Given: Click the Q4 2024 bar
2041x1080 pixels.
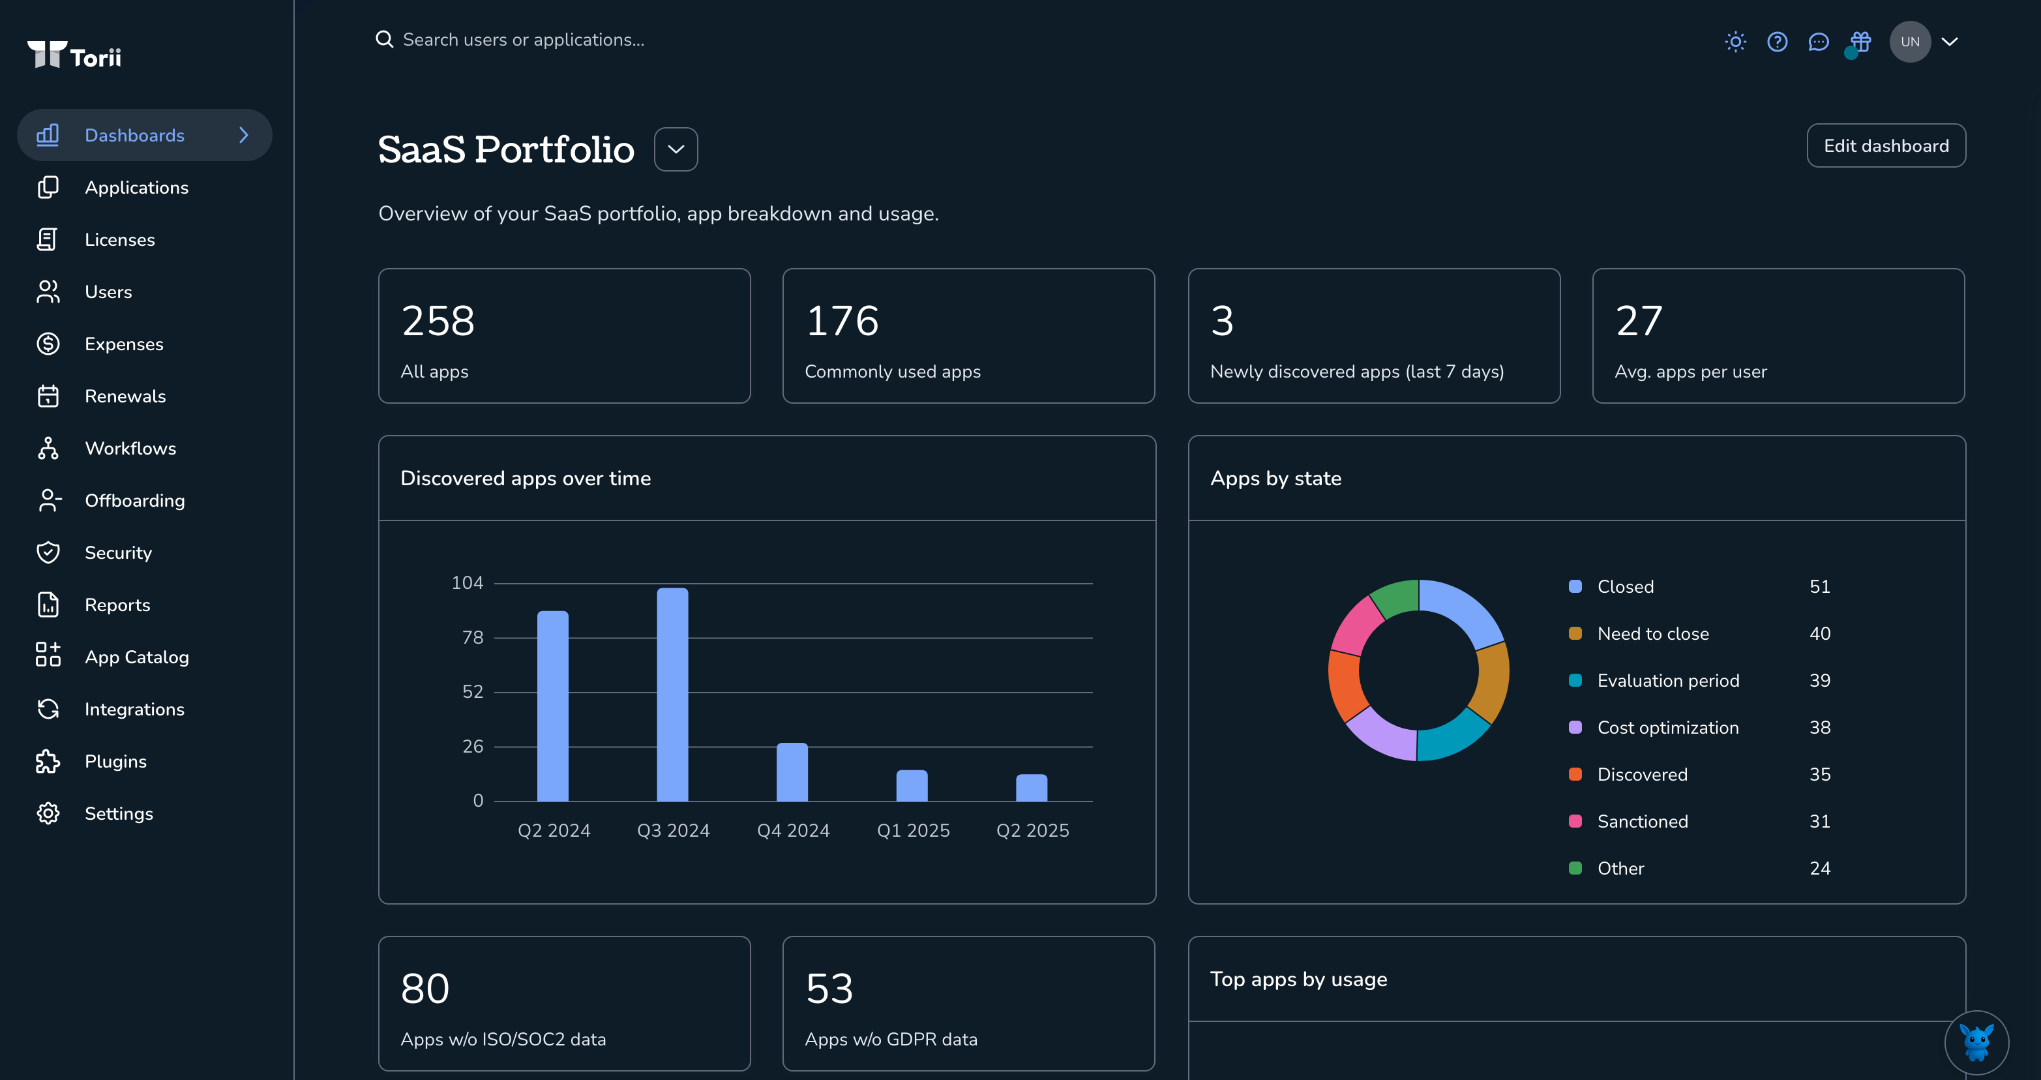Looking at the screenshot, I should coord(792,772).
